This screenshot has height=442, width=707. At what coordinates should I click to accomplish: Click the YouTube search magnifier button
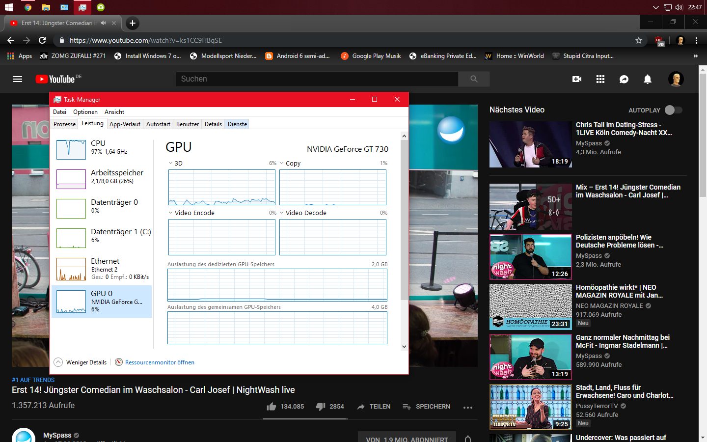point(474,79)
